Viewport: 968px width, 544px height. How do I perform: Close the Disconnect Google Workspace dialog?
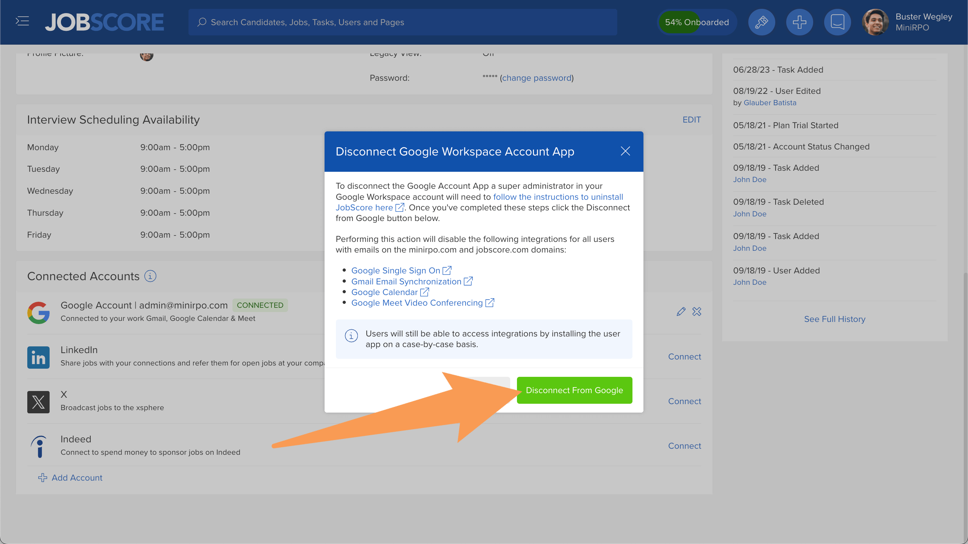(625, 151)
